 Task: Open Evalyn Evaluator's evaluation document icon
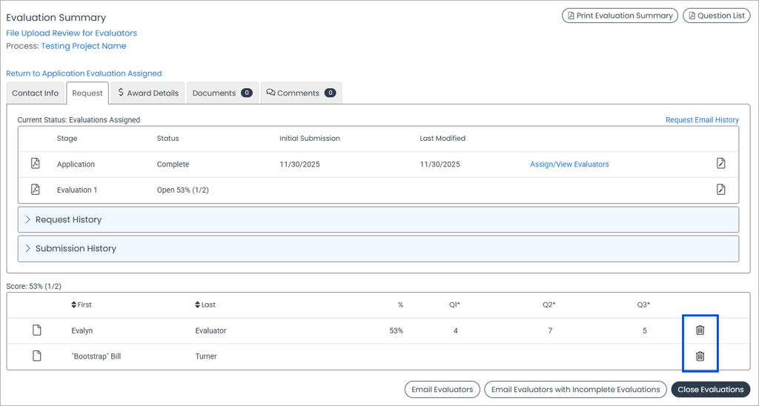tap(37, 330)
